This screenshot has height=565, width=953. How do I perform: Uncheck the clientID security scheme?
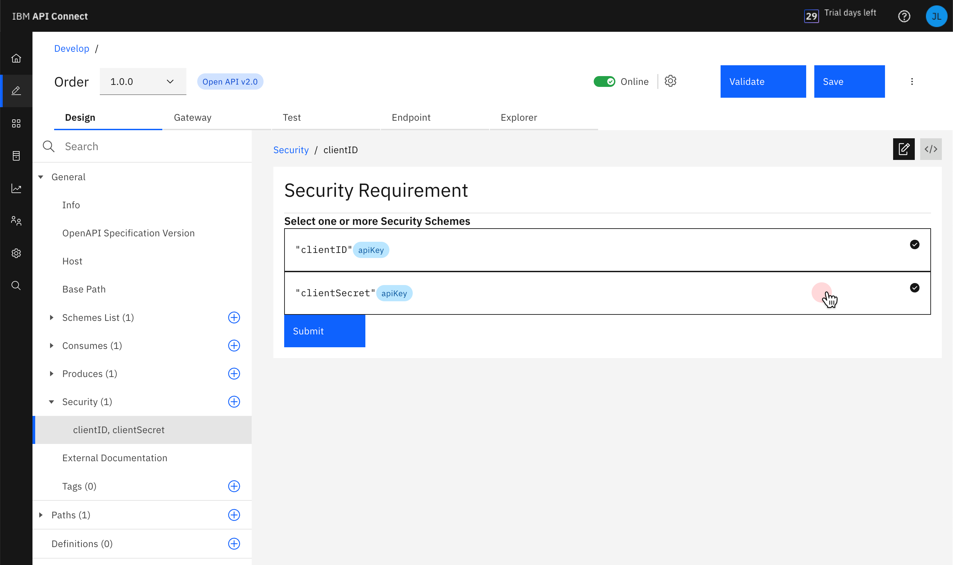[914, 244]
